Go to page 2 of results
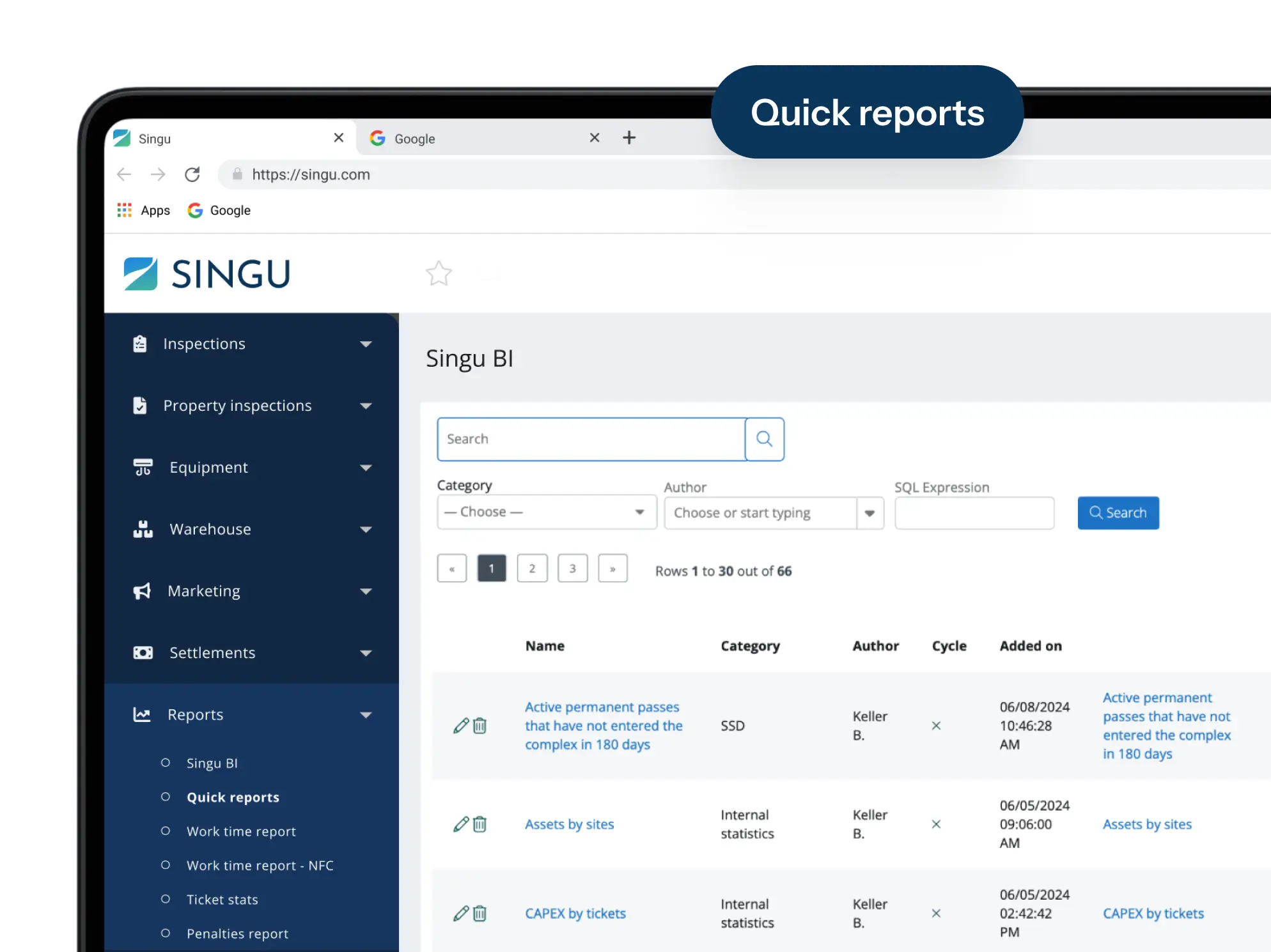This screenshot has width=1271, height=952. (532, 569)
